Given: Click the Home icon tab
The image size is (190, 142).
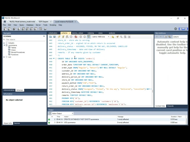Looking at the screenshot, I should pyautogui.click(x=5, y=22).
